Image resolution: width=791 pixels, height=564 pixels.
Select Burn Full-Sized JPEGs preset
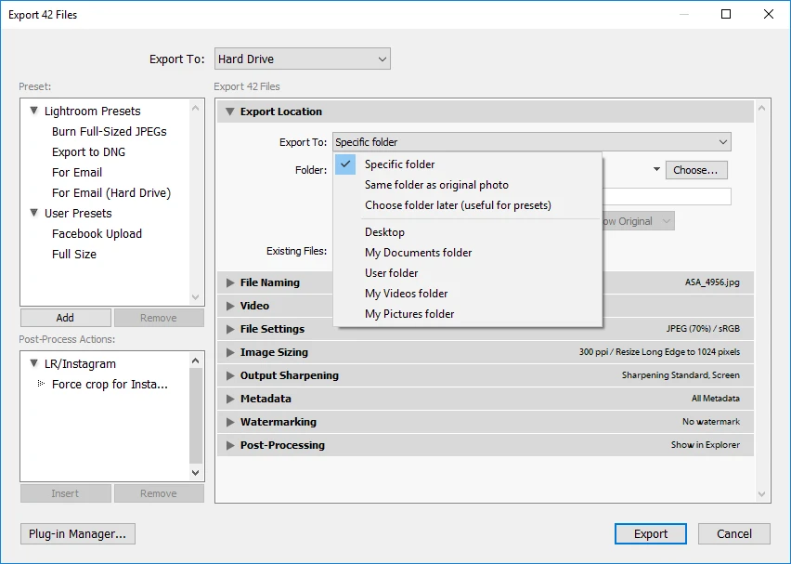tap(109, 132)
